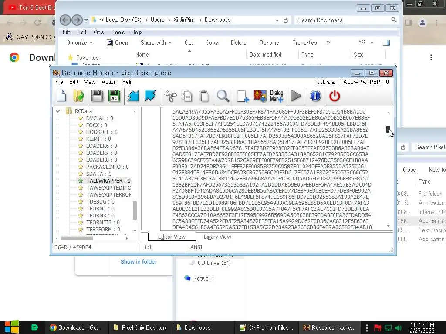Select TFORM3 : 0 resource
Viewport: 446px width, 334px height.
click(100, 216)
